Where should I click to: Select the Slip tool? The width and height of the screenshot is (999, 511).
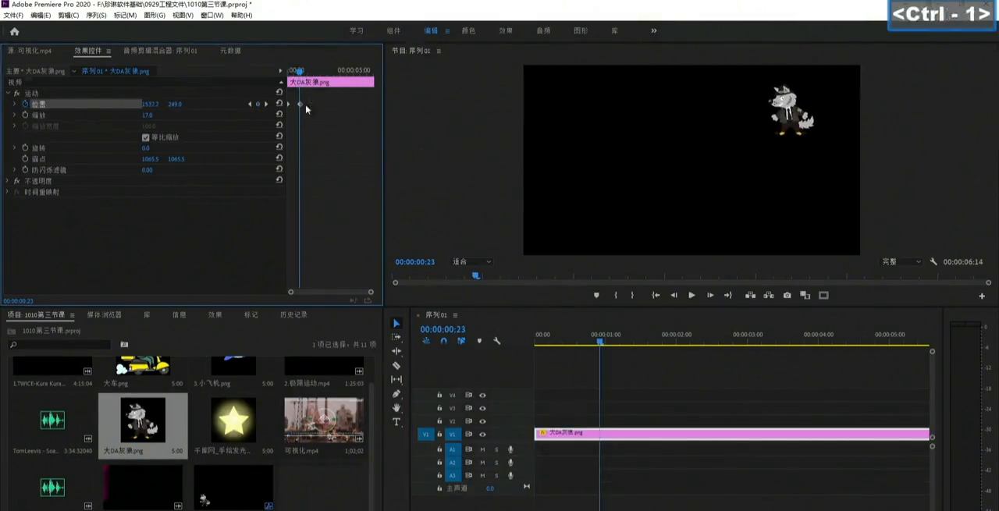click(x=396, y=380)
